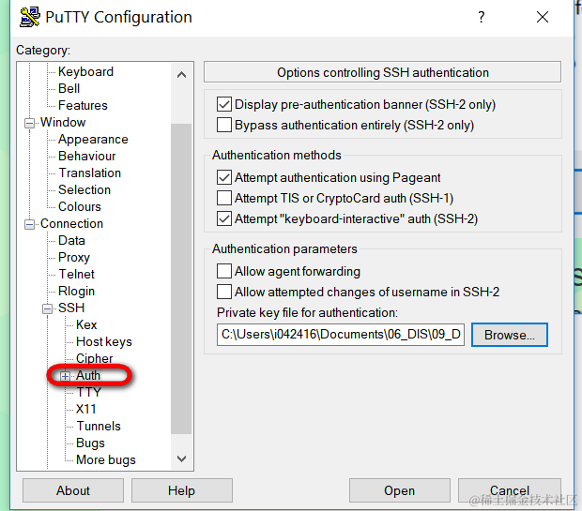Select More bugs under SSH

tap(106, 460)
